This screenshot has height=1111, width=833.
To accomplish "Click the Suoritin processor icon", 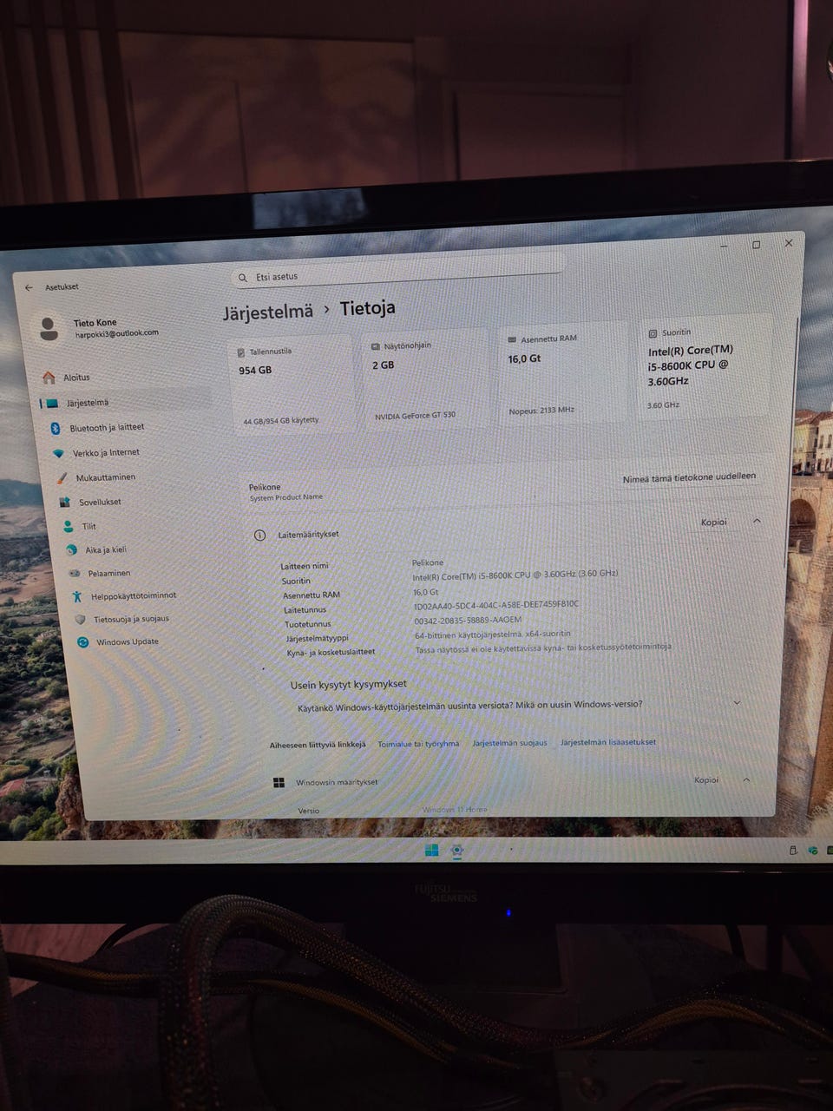I will click(653, 333).
